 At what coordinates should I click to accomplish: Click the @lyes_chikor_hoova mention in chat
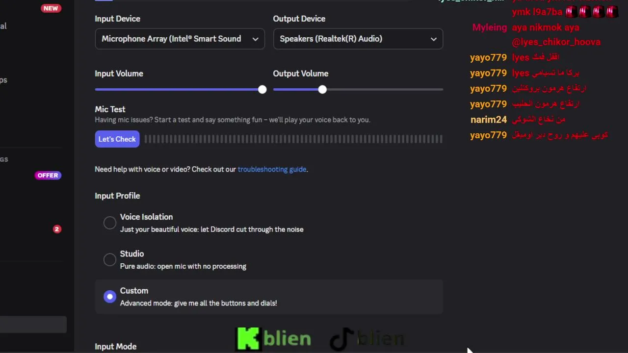(556, 42)
